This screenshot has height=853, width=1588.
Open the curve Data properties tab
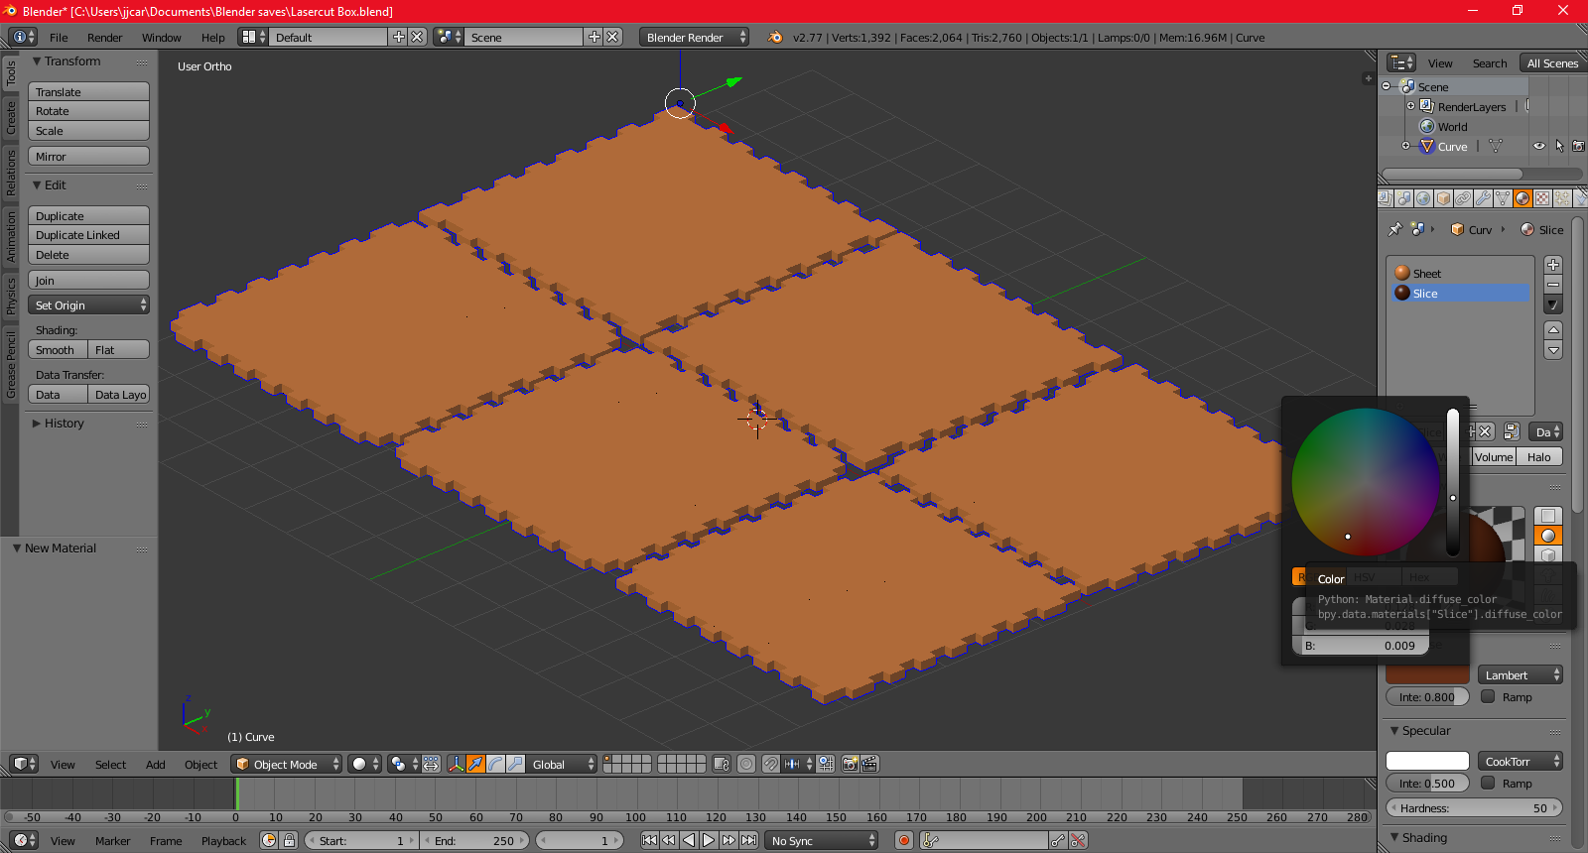point(1504,198)
